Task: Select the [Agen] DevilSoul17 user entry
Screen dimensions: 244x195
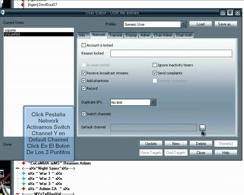Action: pos(43,5)
